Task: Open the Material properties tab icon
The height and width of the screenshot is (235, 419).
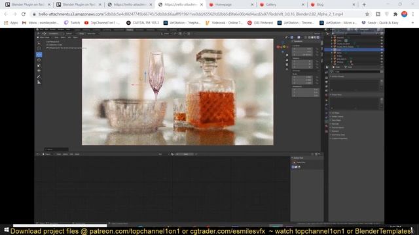Action: point(327,126)
